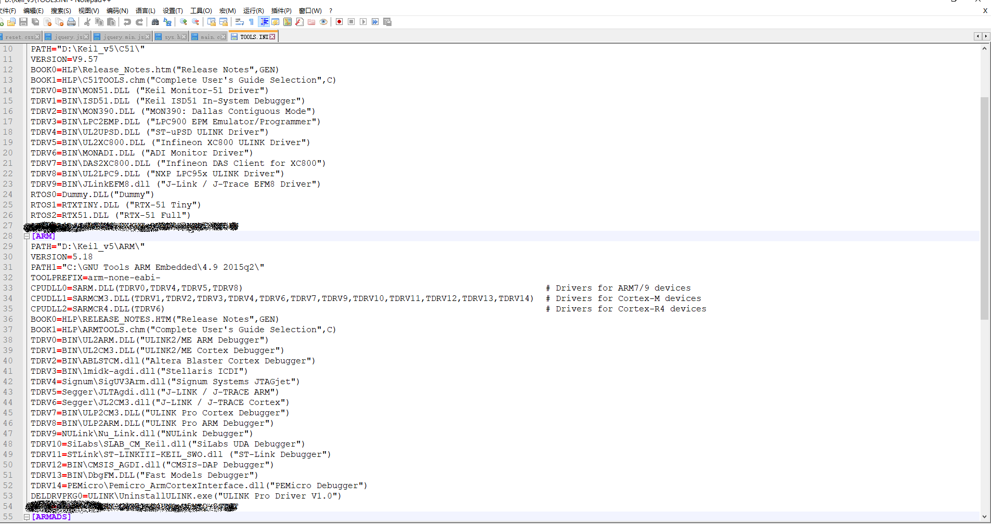Show the Function List panel

coord(299,22)
